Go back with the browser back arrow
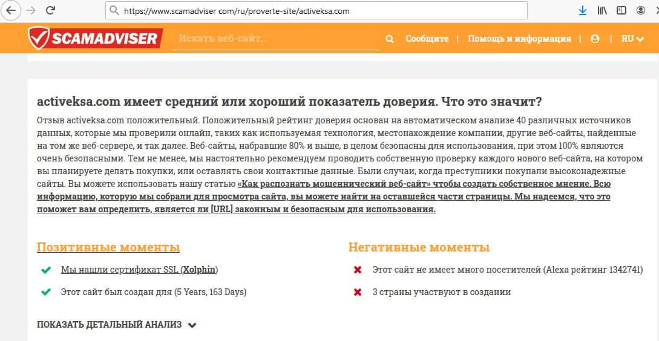The image size is (659, 341). click(10, 10)
